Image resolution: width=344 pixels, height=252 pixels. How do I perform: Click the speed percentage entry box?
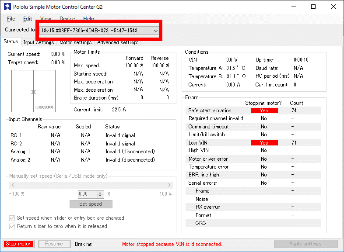pyautogui.click(x=88, y=194)
